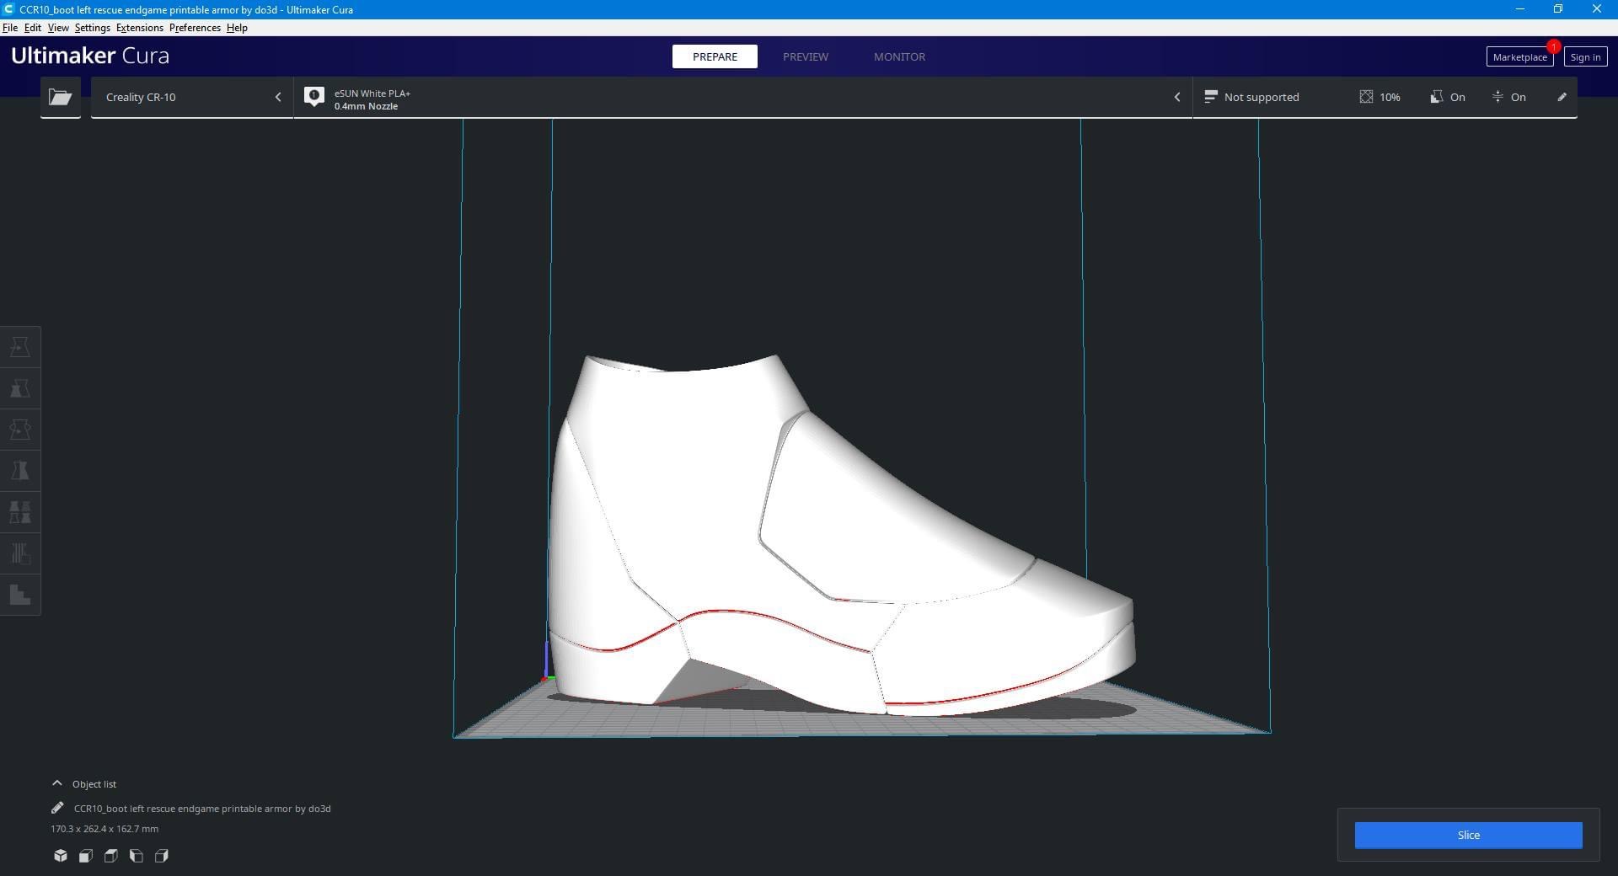The height and width of the screenshot is (876, 1618).
Task: Click the material extruder icon
Action: [314, 97]
